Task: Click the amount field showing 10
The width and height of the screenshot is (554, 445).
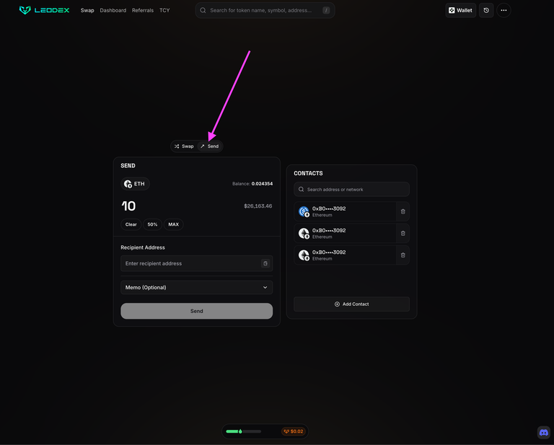Action: point(128,206)
